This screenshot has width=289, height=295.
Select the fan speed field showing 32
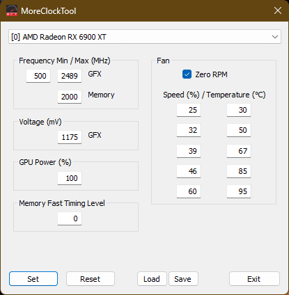coord(189,130)
